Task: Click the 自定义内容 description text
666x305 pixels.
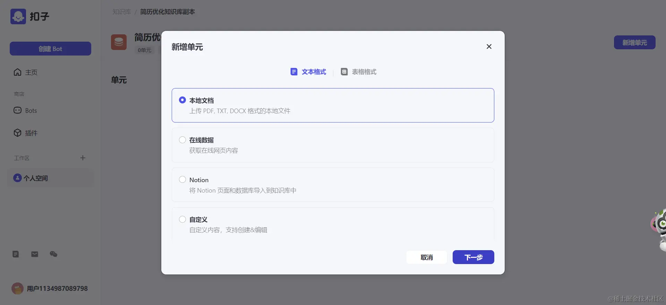Action: click(228, 230)
